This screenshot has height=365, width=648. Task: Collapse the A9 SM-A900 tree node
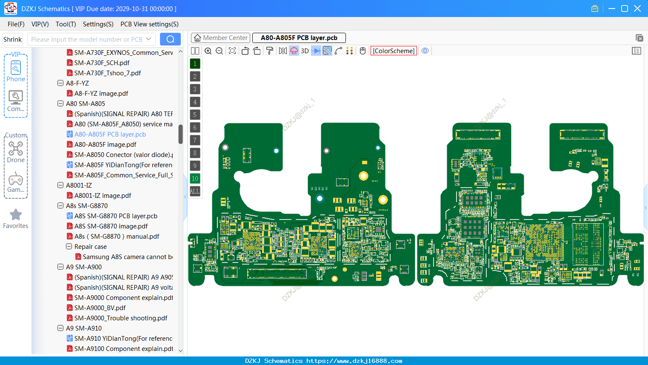pos(60,267)
